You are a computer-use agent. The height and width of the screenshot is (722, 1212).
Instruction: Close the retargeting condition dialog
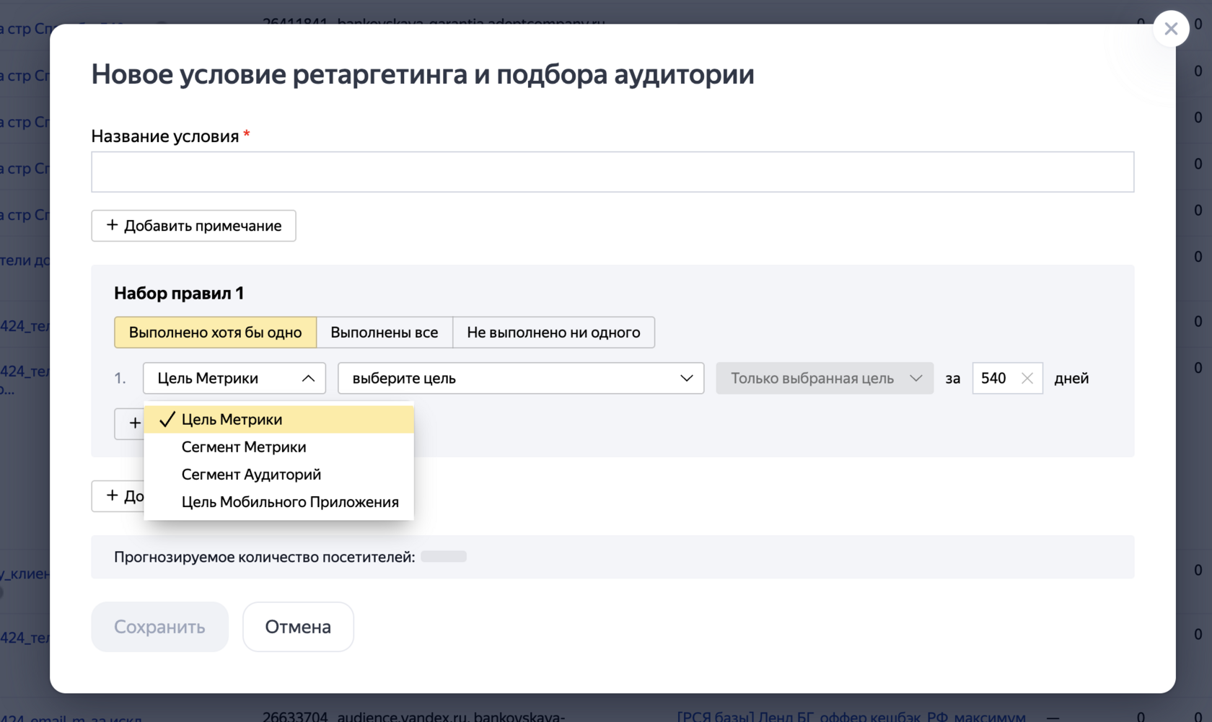1171,29
